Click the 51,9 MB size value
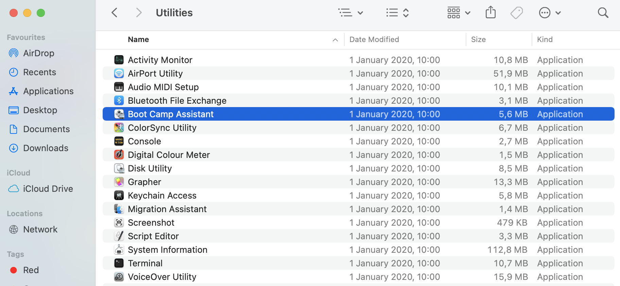Screen dimensions: 620x286 click(511, 74)
